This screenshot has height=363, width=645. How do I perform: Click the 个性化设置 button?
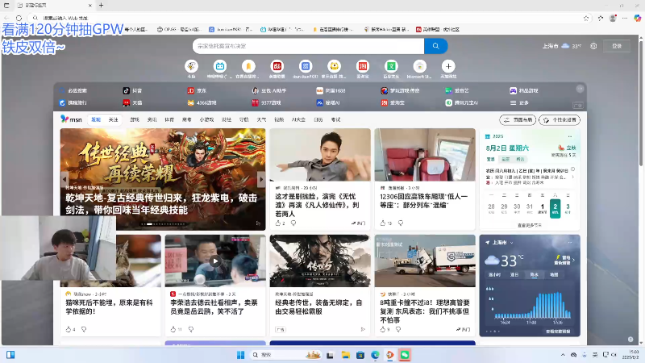point(560,119)
